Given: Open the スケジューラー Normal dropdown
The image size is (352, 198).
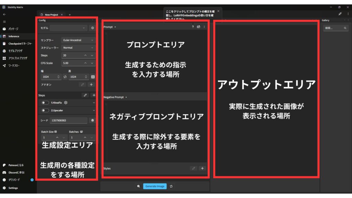Looking at the screenshot, I should point(78,48).
